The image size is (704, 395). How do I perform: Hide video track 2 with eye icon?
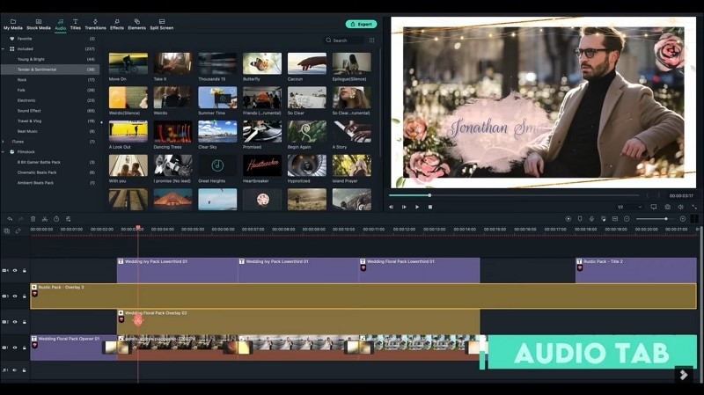pos(15,322)
